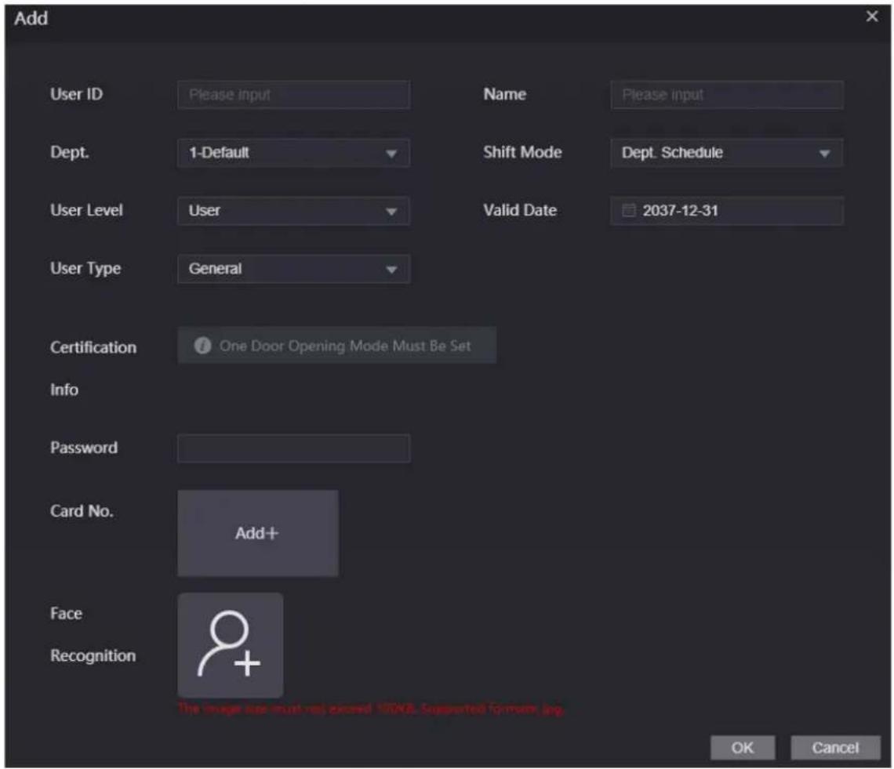894x769 pixels.
Task: Click Add+ to add a card number
Action: coord(258,533)
